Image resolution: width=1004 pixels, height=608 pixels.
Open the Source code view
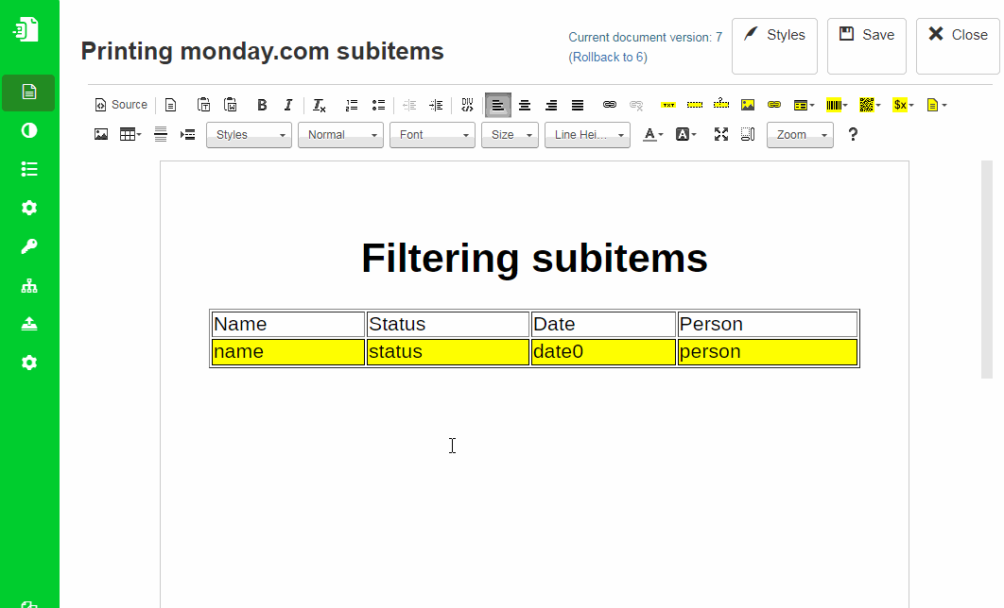[x=121, y=105]
